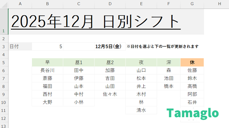
Task: Click the cell with 長谷川
Action: pos(48,70)
